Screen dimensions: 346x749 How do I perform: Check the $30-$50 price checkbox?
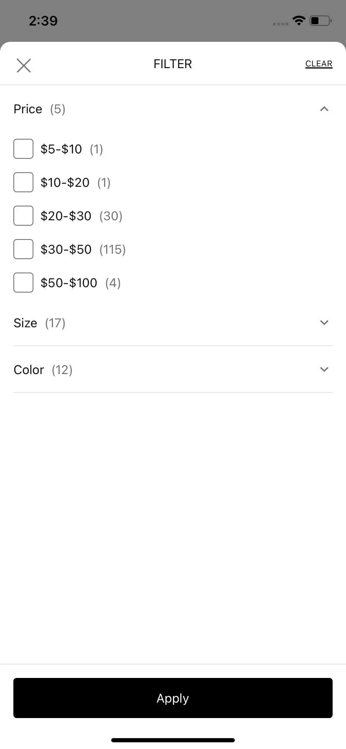pos(23,249)
